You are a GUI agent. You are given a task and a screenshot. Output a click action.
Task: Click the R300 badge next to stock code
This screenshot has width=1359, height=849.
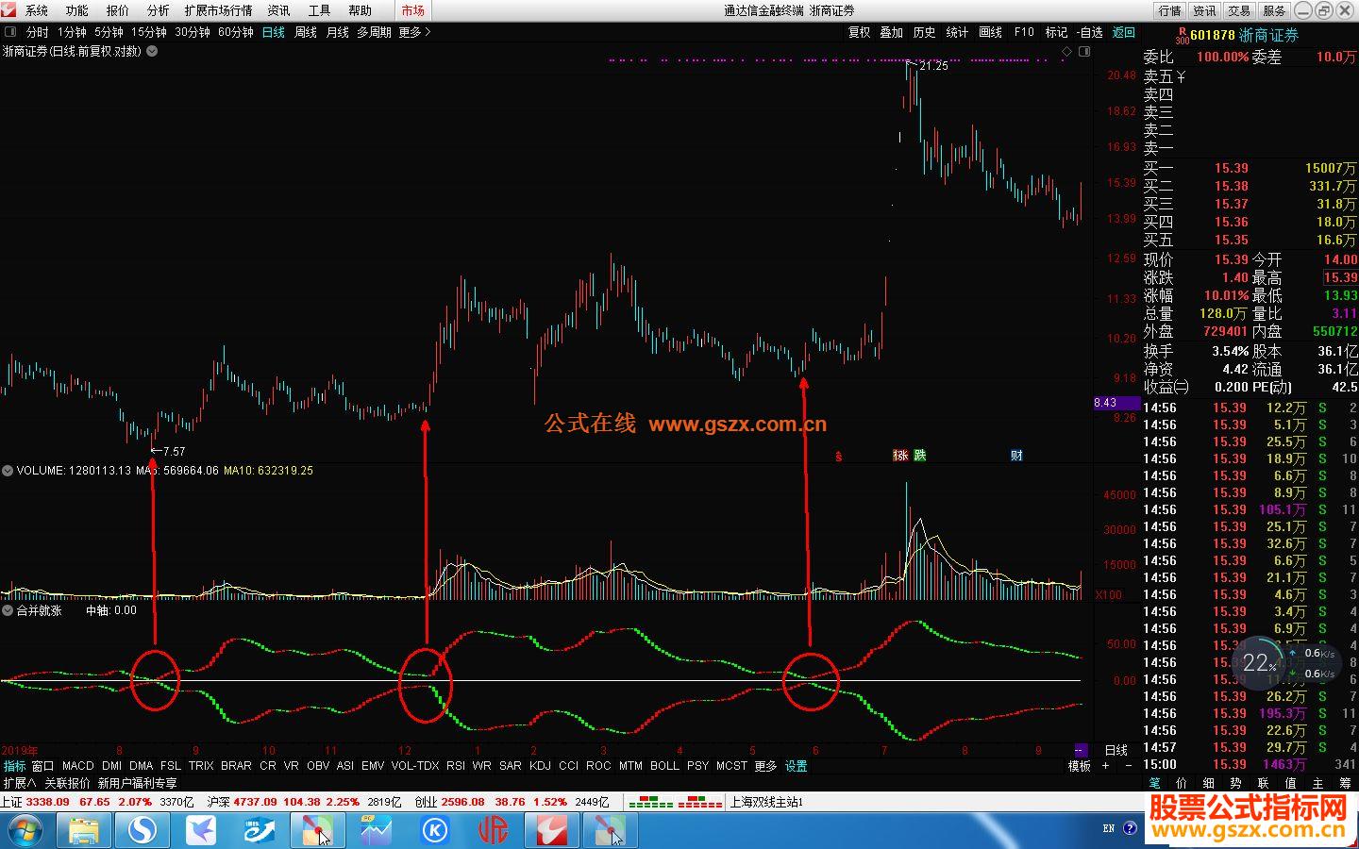click(1183, 35)
